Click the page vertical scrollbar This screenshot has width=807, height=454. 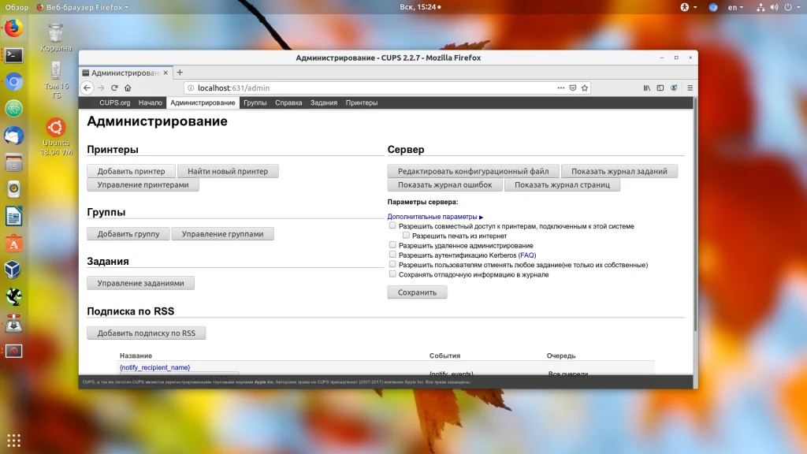point(695,216)
